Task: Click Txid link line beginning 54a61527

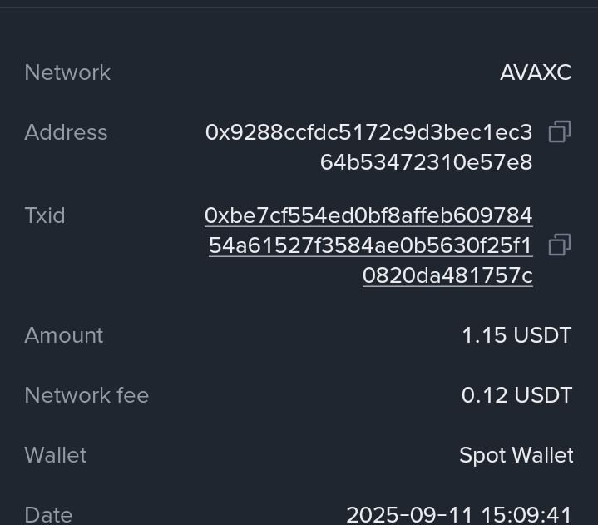Action: pyautogui.click(x=370, y=245)
